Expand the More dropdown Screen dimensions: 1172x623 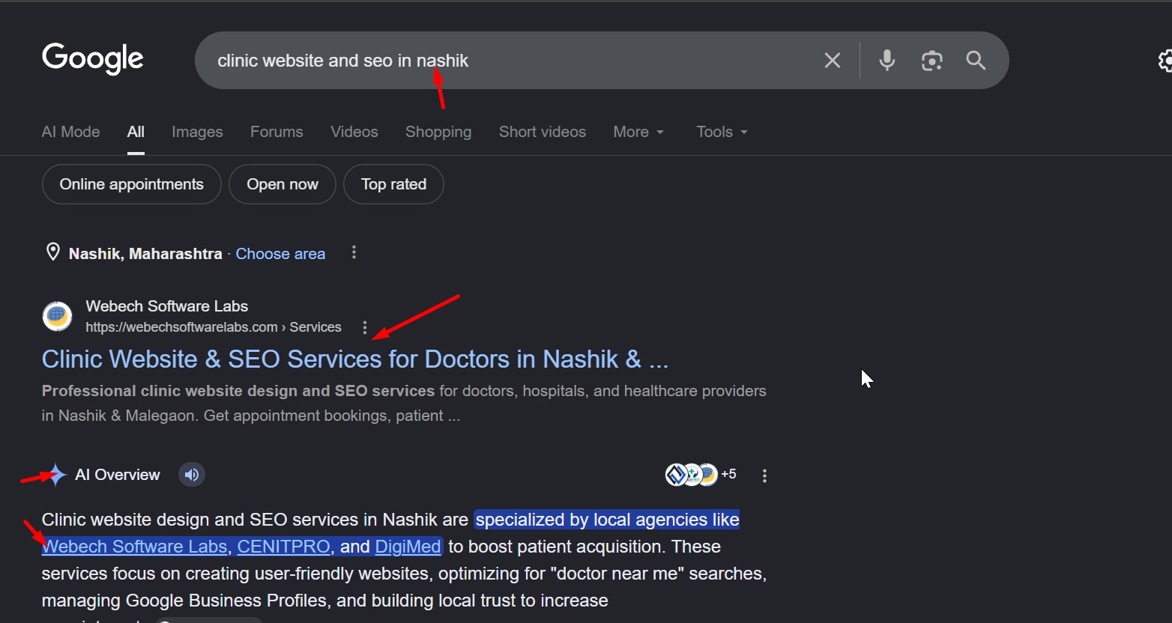(x=638, y=132)
